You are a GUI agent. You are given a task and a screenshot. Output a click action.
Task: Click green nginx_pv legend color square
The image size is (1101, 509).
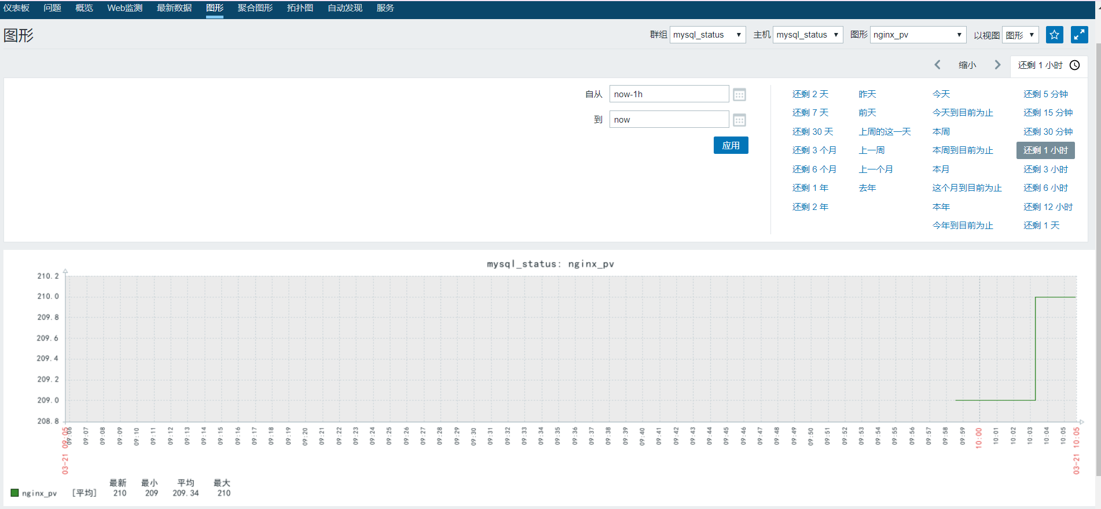(14, 493)
